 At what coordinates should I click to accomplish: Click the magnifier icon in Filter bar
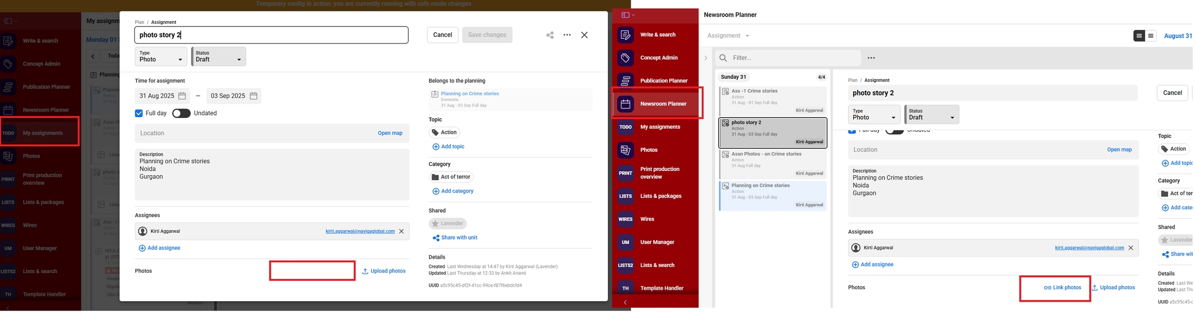coord(723,58)
